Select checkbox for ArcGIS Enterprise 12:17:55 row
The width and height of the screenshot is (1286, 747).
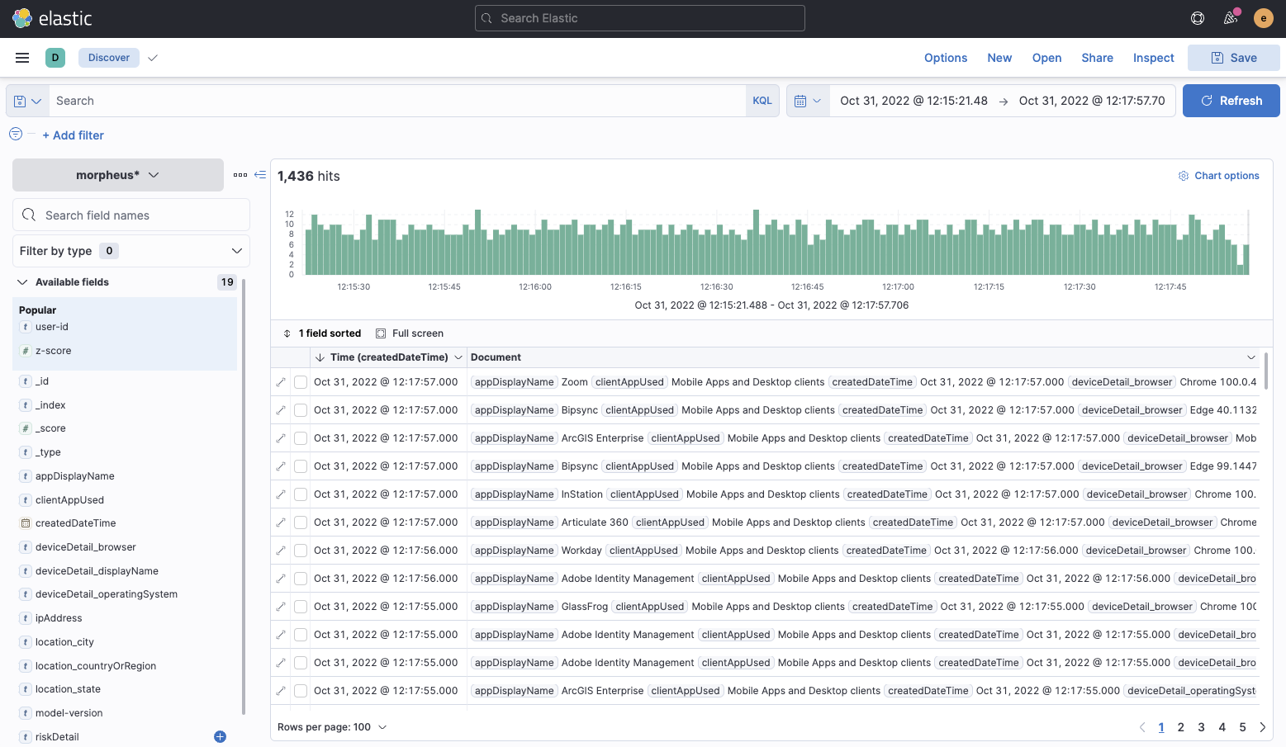pos(301,691)
